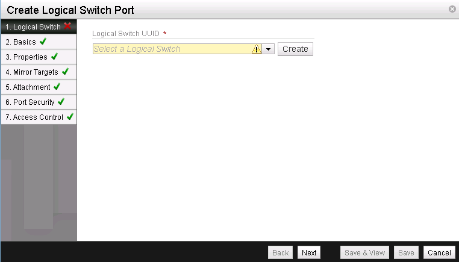This screenshot has width=459, height=262.
Task: Click the Next button
Action: pos(309,252)
